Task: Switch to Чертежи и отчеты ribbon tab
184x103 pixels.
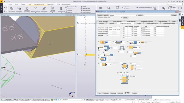Action: [x=39, y=4]
